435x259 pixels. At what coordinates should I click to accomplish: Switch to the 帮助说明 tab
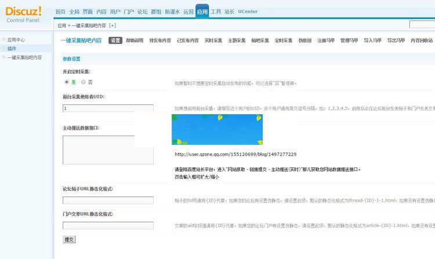tap(135, 41)
